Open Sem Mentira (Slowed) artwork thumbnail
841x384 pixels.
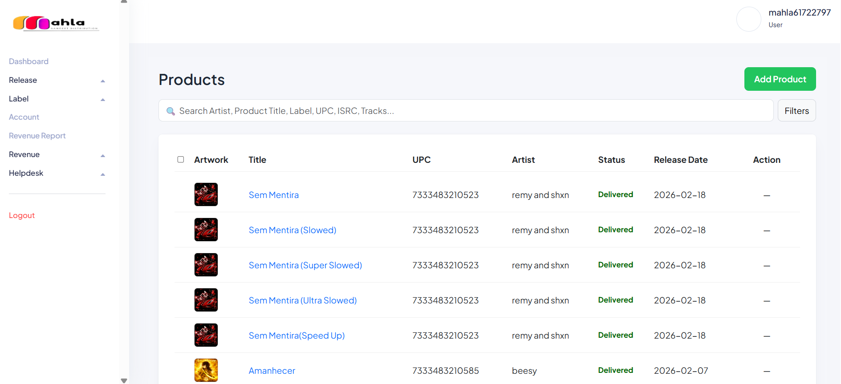[206, 230]
